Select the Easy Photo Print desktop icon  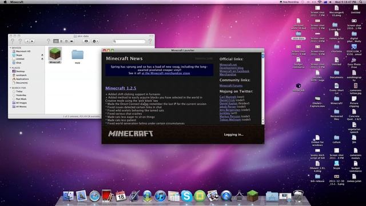(x=354, y=63)
